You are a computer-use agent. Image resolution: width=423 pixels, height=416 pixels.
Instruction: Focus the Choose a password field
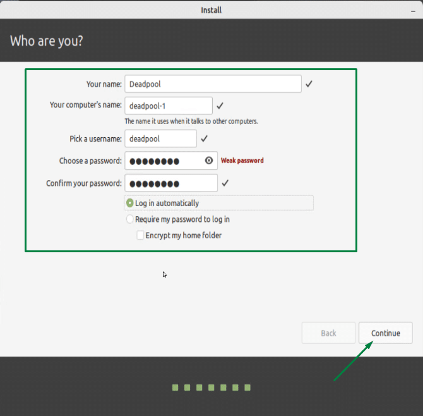(x=164, y=161)
